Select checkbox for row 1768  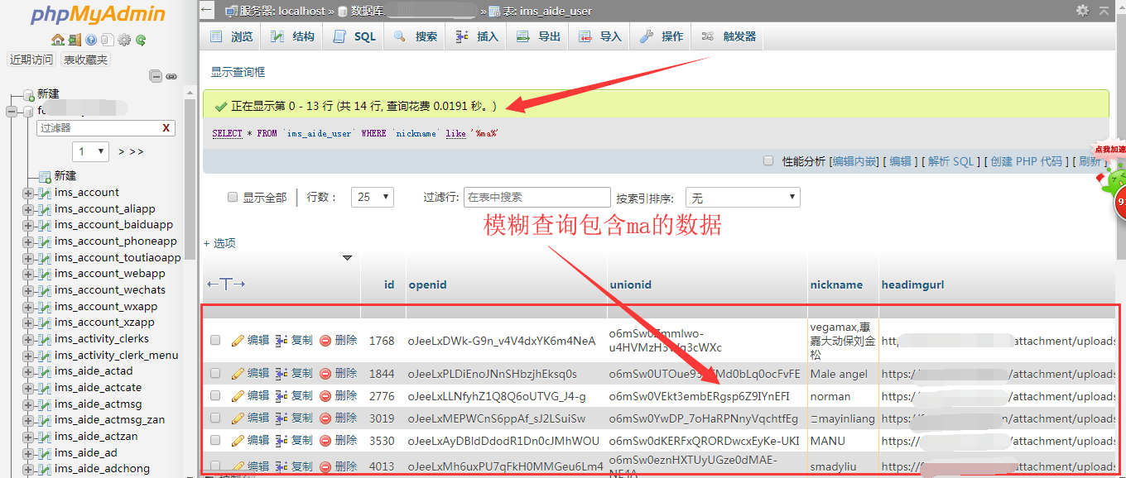point(215,340)
